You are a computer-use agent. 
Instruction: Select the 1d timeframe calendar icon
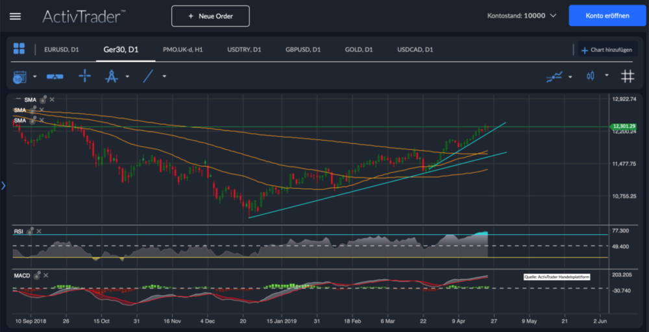20,77
